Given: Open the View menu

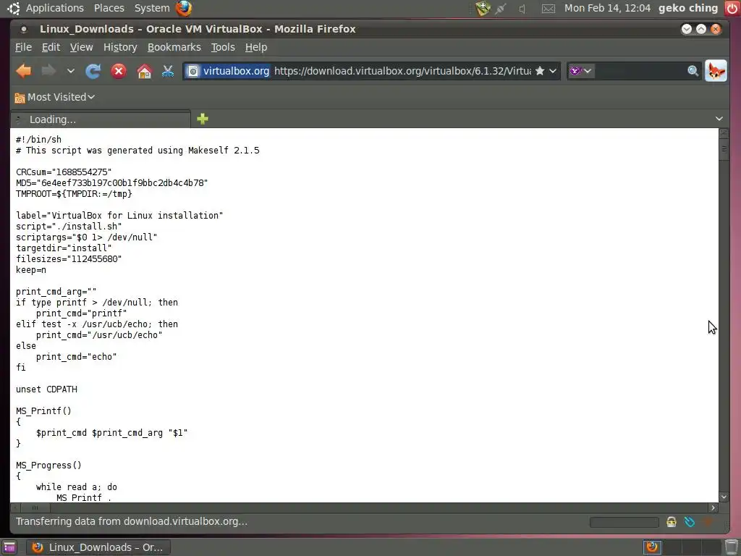Looking at the screenshot, I should point(81,47).
